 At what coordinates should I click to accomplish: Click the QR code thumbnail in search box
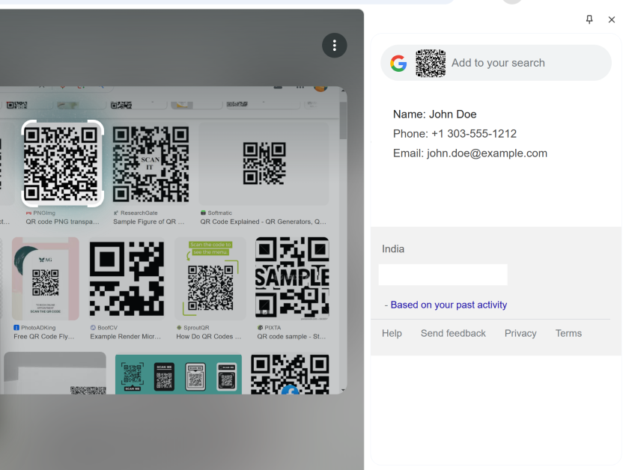tap(431, 63)
